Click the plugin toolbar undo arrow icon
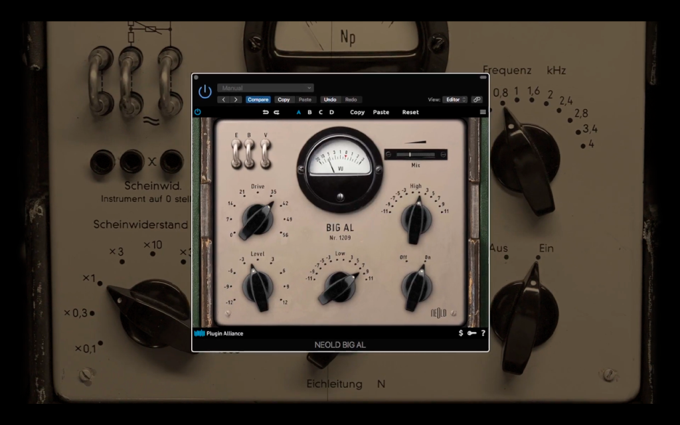The width and height of the screenshot is (680, 425). [x=266, y=112]
